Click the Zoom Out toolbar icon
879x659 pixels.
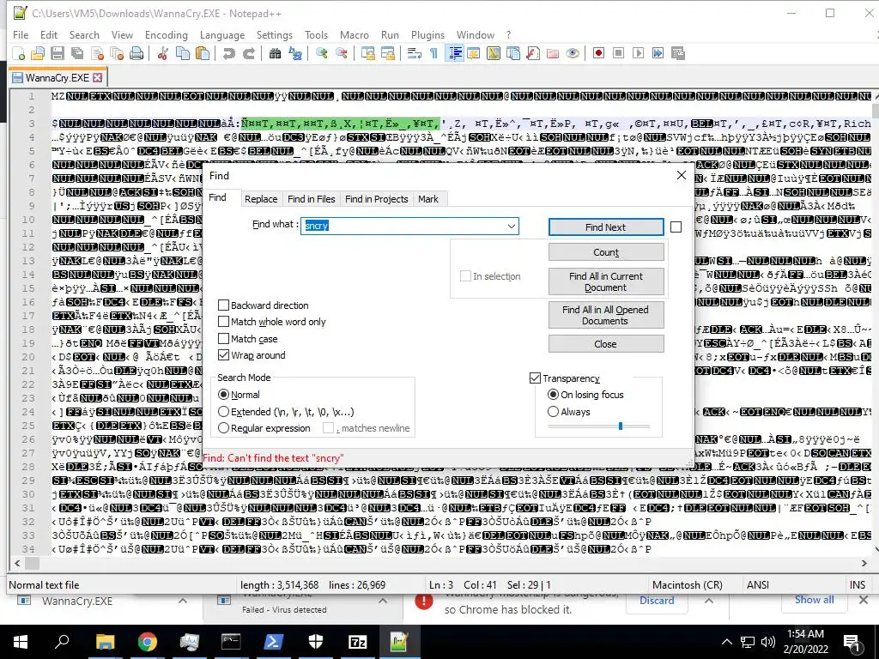[342, 53]
